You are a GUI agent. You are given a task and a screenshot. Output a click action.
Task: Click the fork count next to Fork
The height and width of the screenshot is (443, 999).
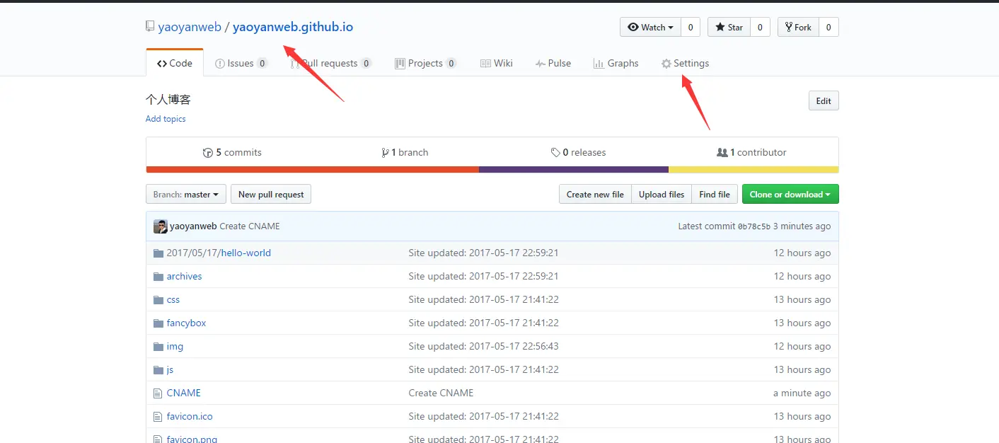tap(828, 27)
